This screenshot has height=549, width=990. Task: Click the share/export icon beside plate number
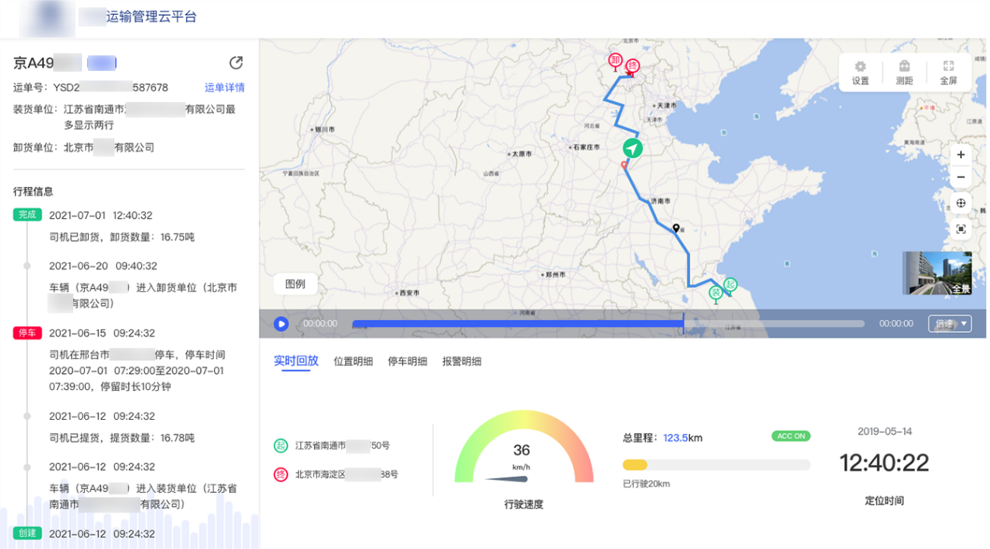click(x=235, y=63)
